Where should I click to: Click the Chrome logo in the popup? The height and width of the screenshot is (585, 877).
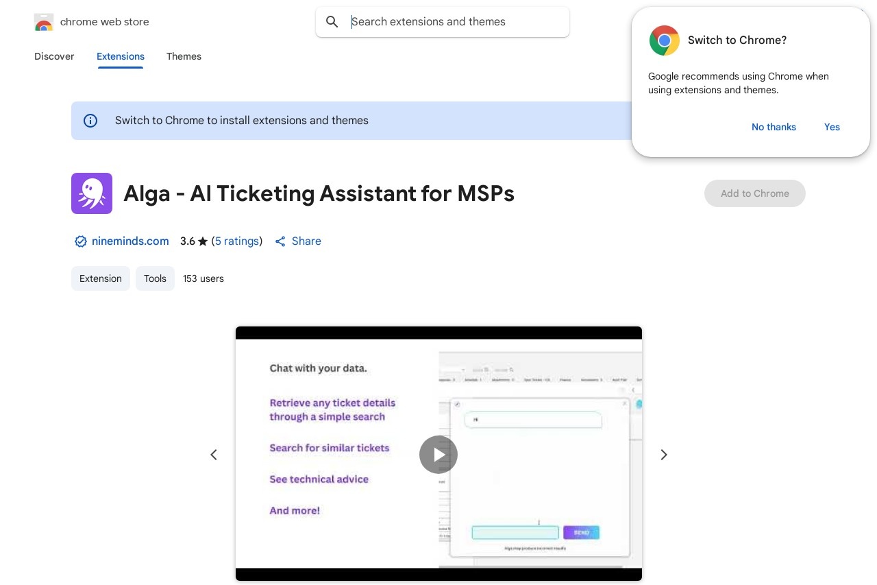665,40
